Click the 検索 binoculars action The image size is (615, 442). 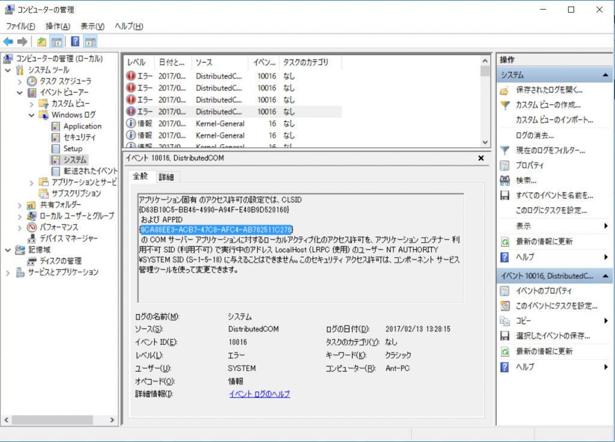(526, 181)
